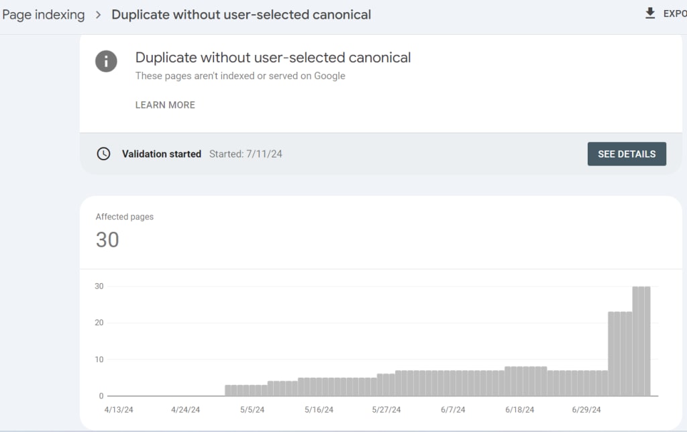Click the Affected pages label
Image resolution: width=687 pixels, height=432 pixels.
coord(124,217)
